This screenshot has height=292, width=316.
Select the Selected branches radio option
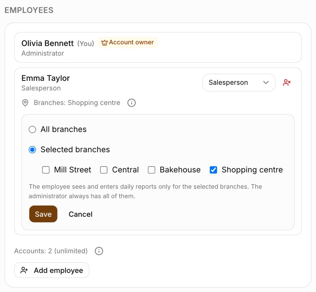coord(32,150)
